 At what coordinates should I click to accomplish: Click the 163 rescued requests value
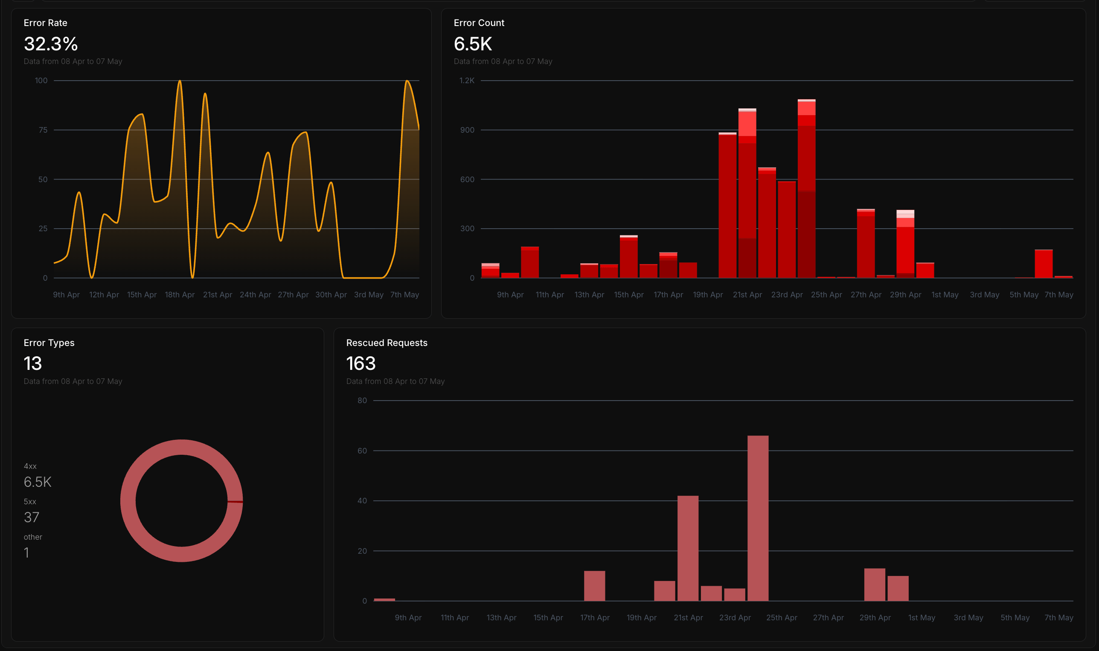tap(361, 363)
